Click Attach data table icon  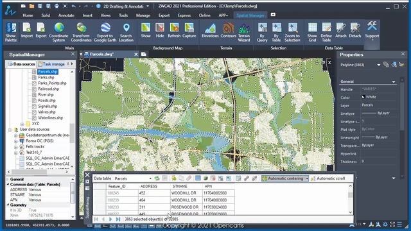[x=341, y=31]
